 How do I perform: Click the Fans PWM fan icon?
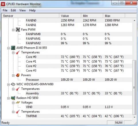click(18, 30)
